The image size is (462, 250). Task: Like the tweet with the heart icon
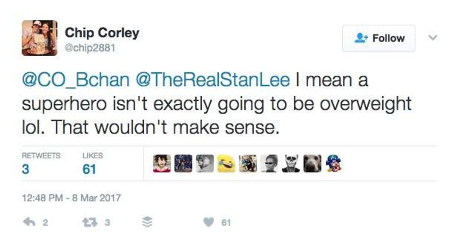208,222
